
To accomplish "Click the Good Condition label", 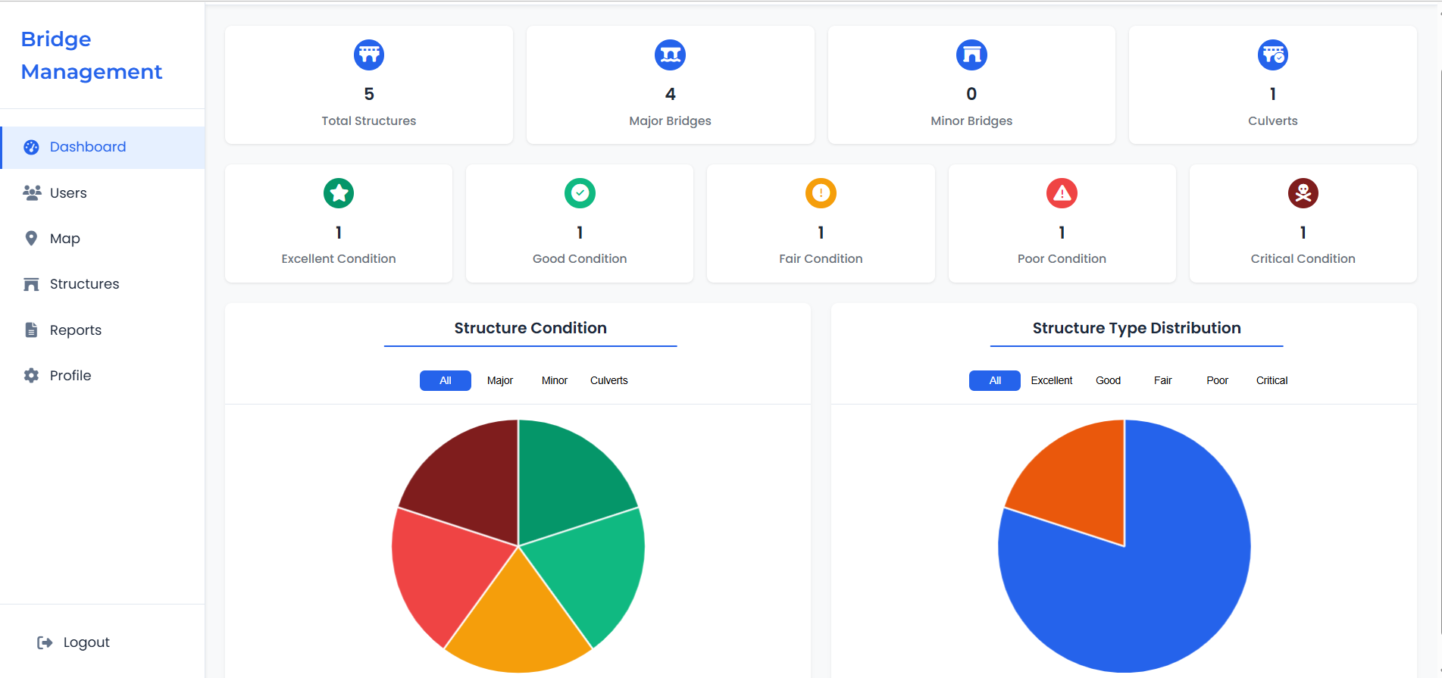I will click(x=580, y=258).
